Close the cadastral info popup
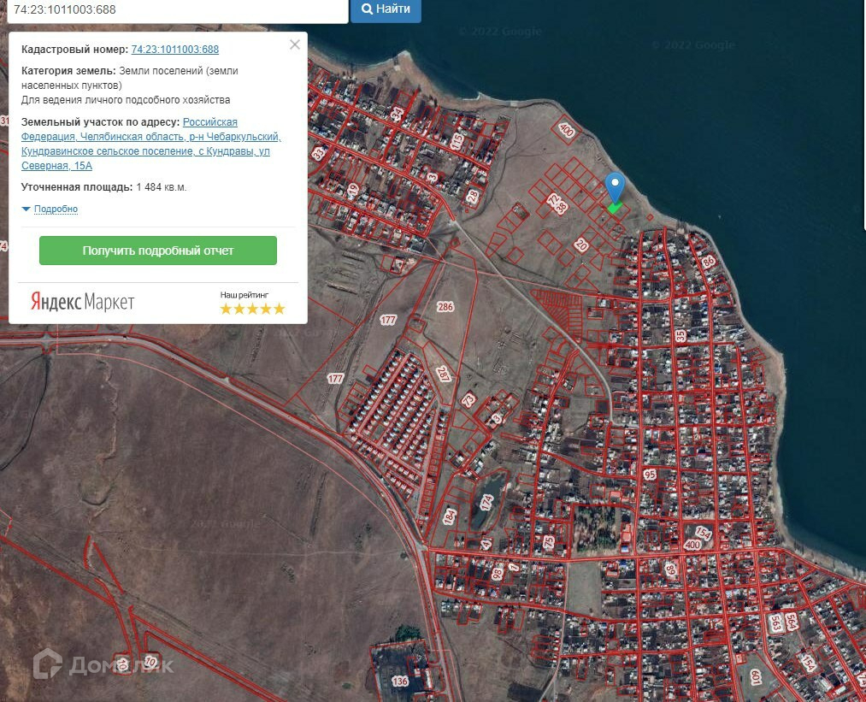This screenshot has height=702, width=866. click(295, 44)
